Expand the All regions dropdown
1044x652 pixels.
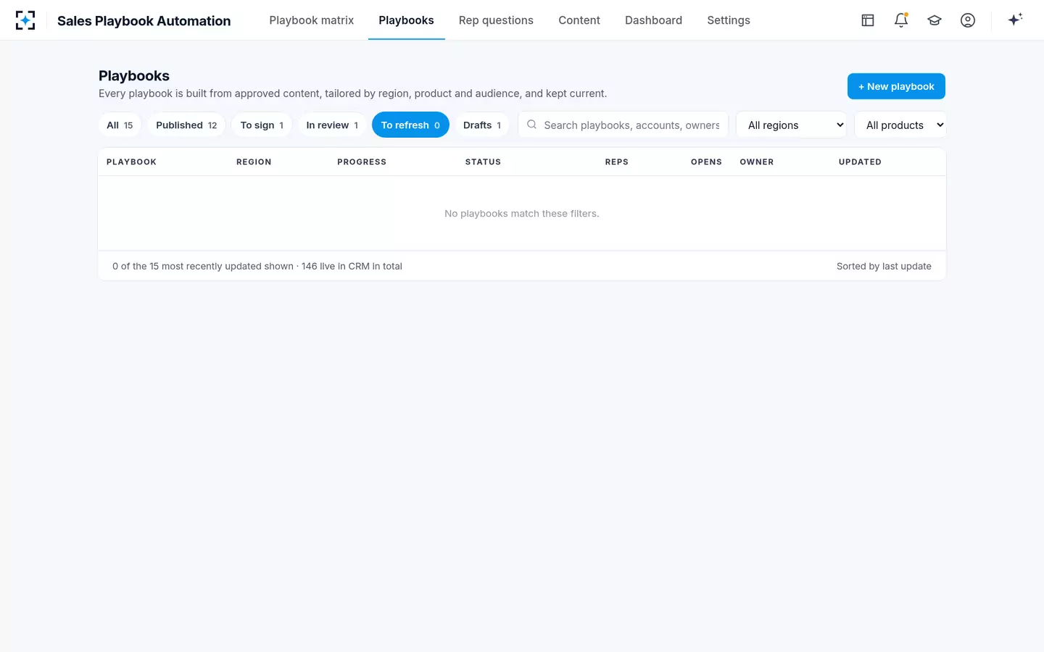pos(791,125)
